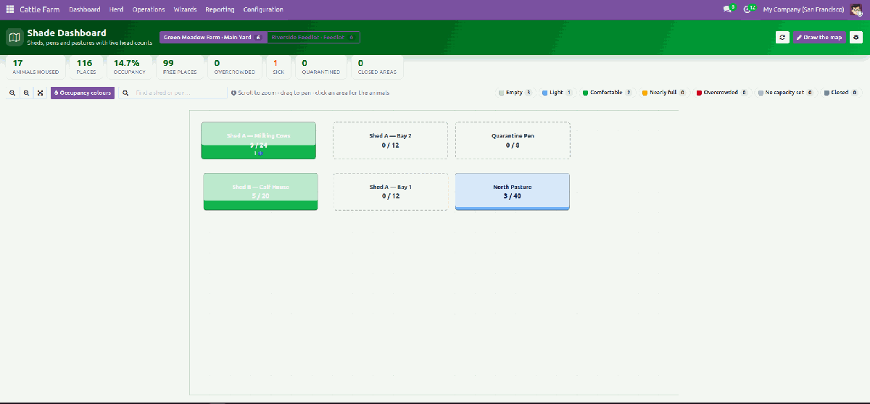The height and width of the screenshot is (404, 870).
Task: Open the activities clock icon
Action: [x=748, y=9]
